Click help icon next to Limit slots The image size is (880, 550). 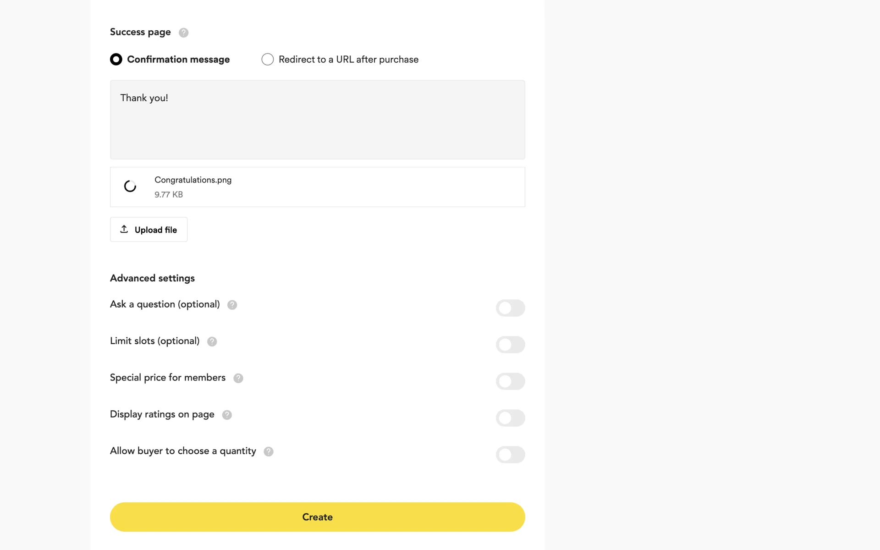212,341
